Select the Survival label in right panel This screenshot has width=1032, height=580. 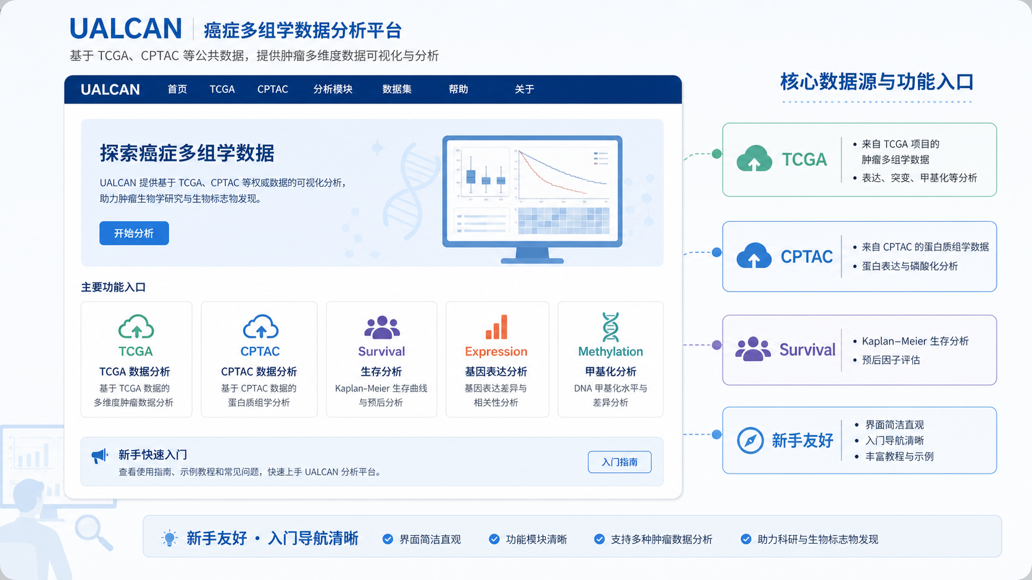click(x=807, y=350)
